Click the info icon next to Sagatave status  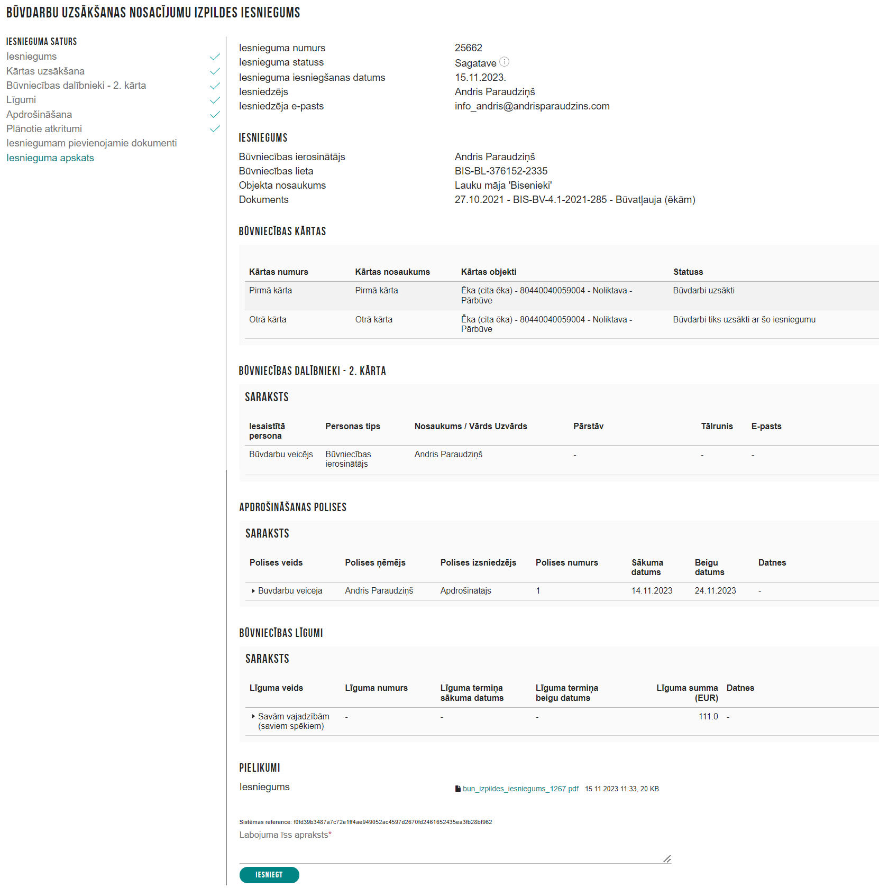pos(504,62)
